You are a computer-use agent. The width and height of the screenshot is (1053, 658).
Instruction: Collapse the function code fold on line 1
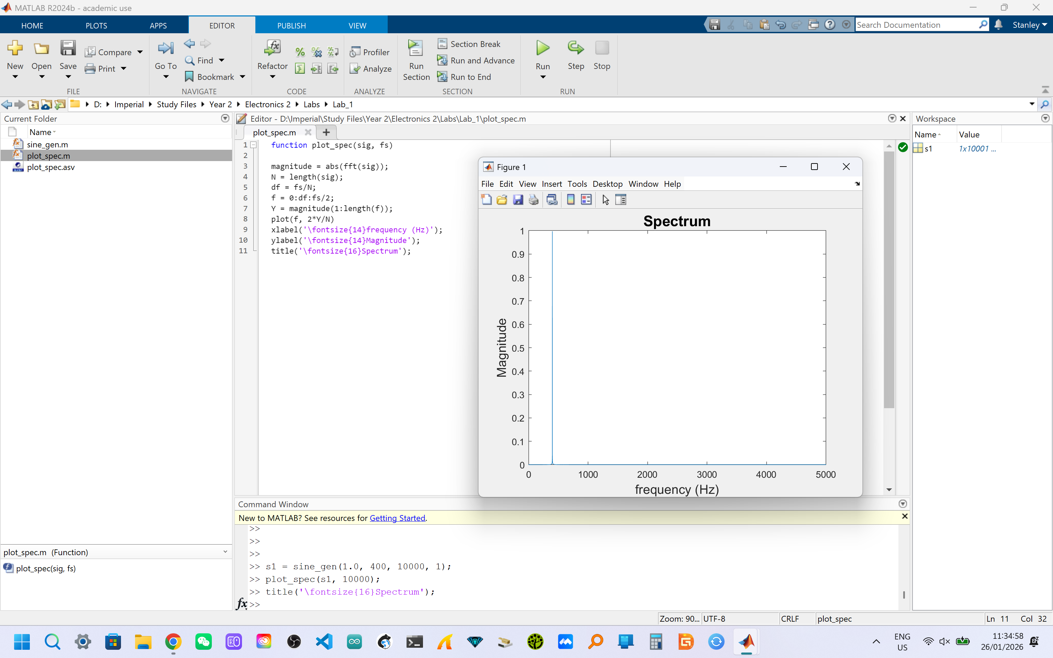pos(254,145)
